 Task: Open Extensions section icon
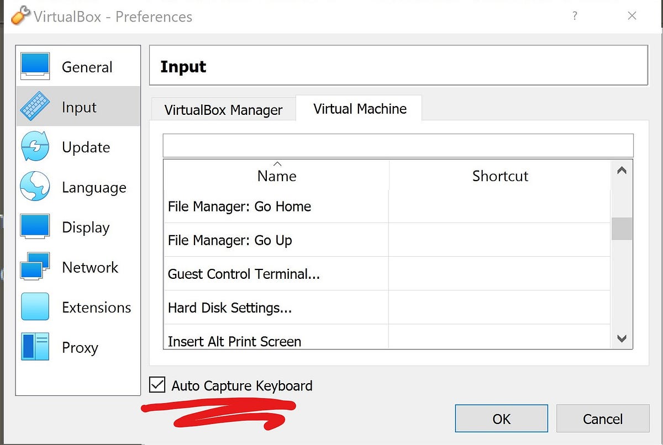pos(35,307)
